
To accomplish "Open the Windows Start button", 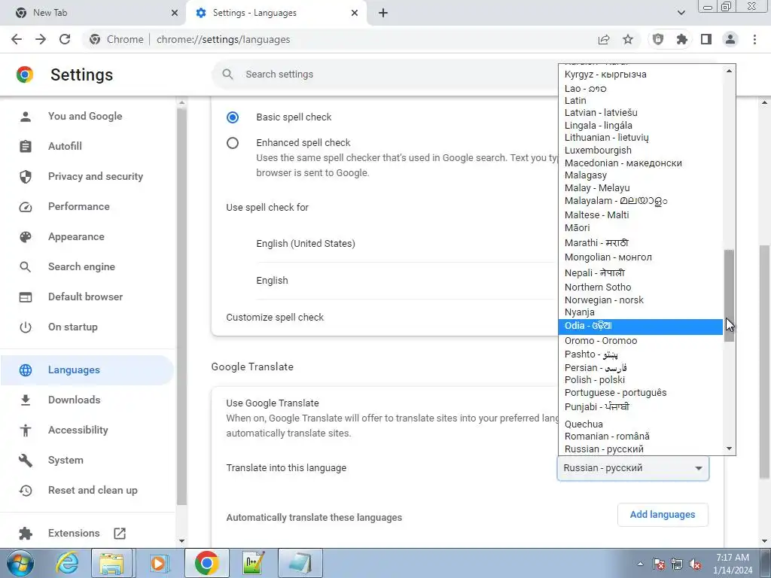I will 20,563.
